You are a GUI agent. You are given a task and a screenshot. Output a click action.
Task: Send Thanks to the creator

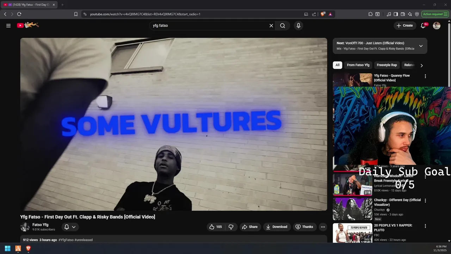(x=304, y=227)
